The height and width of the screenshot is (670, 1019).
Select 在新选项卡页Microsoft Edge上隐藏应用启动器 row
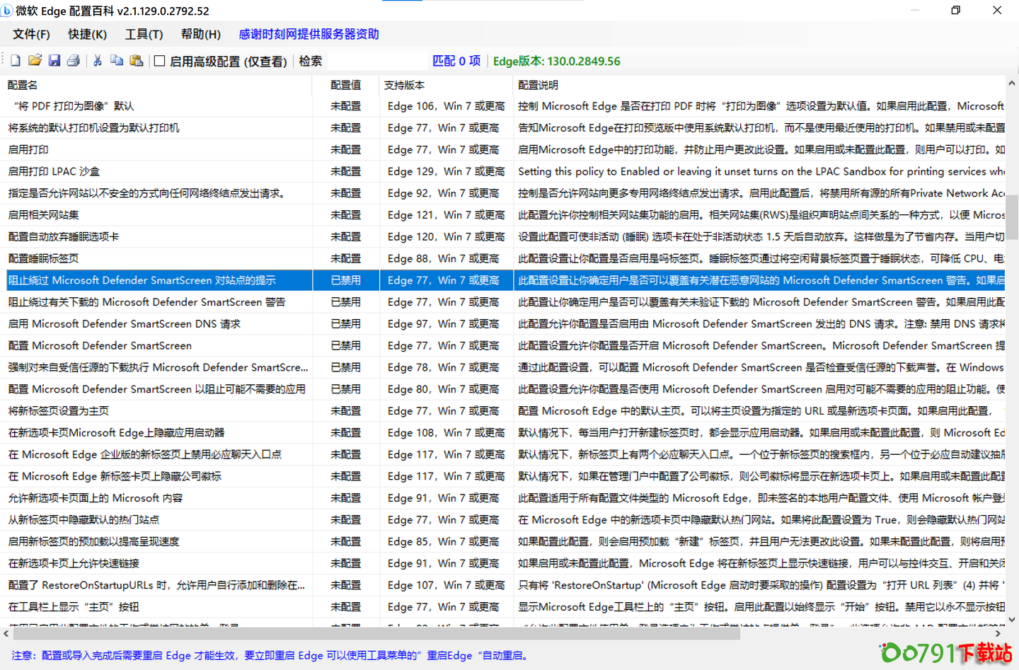click(x=502, y=433)
